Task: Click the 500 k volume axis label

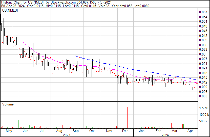Action: (x=203, y=121)
